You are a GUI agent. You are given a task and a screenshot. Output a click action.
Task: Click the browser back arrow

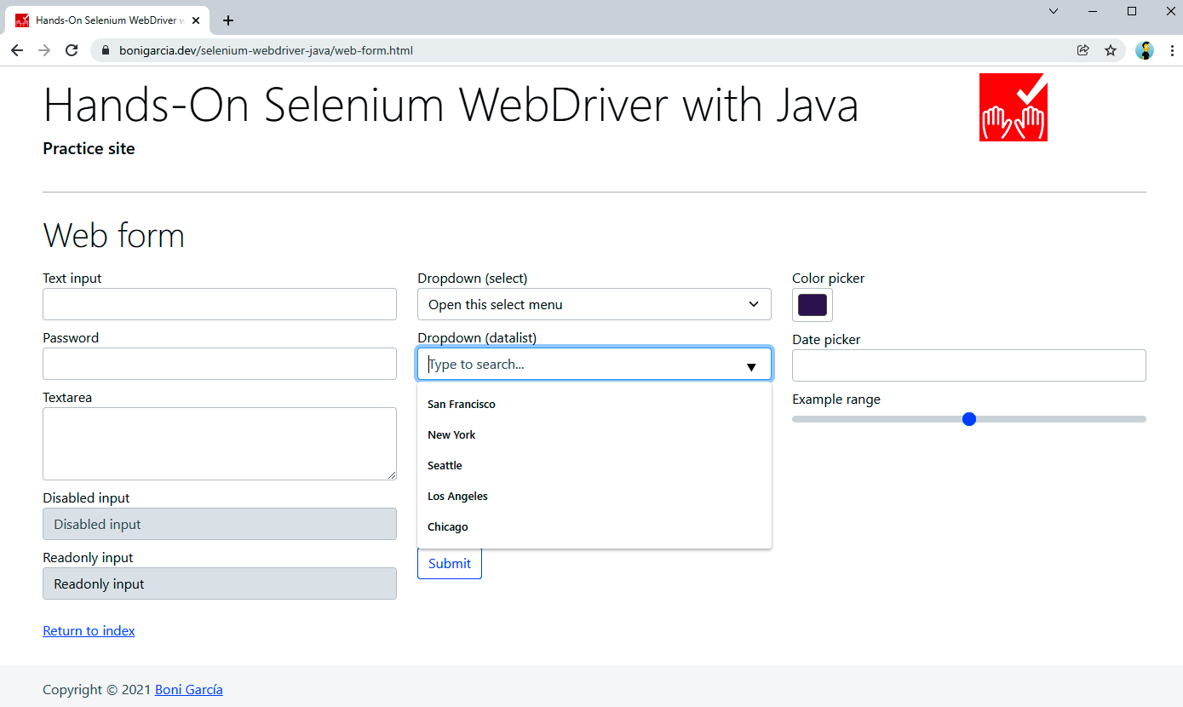17,50
